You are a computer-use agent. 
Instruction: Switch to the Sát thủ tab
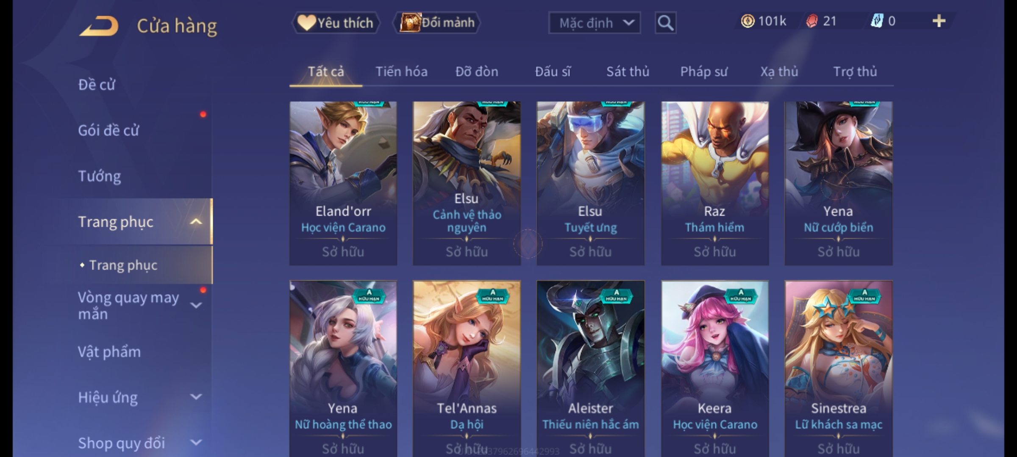click(x=628, y=72)
